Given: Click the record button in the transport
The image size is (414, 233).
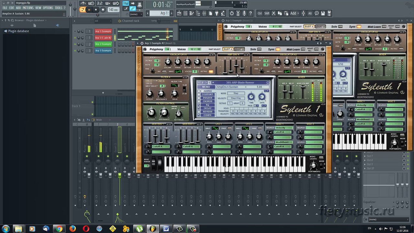Looking at the screenshot, I should coord(103,10).
